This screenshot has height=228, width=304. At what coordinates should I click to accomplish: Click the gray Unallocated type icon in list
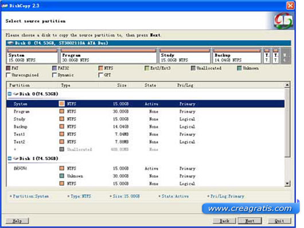(61, 149)
